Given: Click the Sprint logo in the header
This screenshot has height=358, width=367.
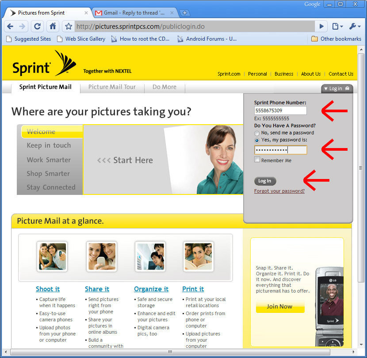Looking at the screenshot, I should [x=45, y=63].
